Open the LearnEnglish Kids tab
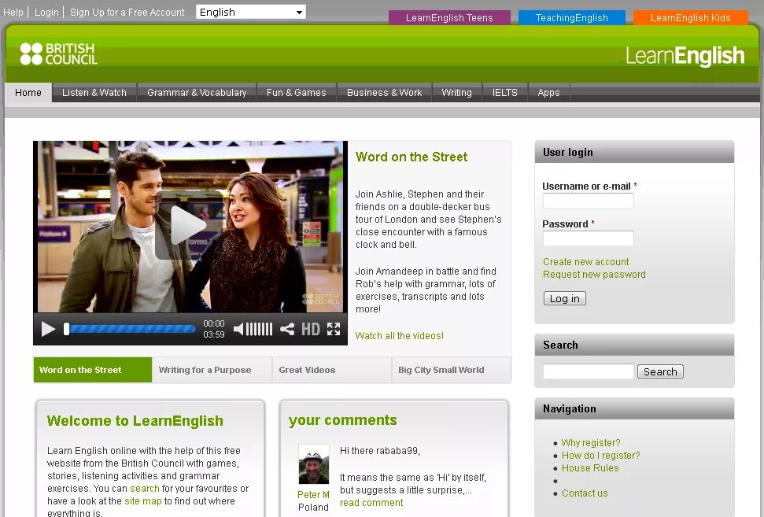The image size is (764, 517). (x=690, y=18)
